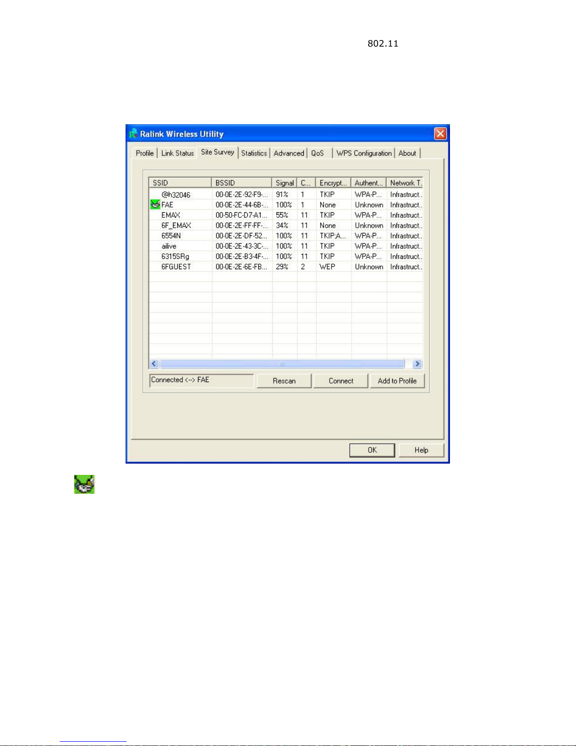
Task: Click the BSSID cell starting with 00-0E-2E-6E-FB
Action: (242, 267)
